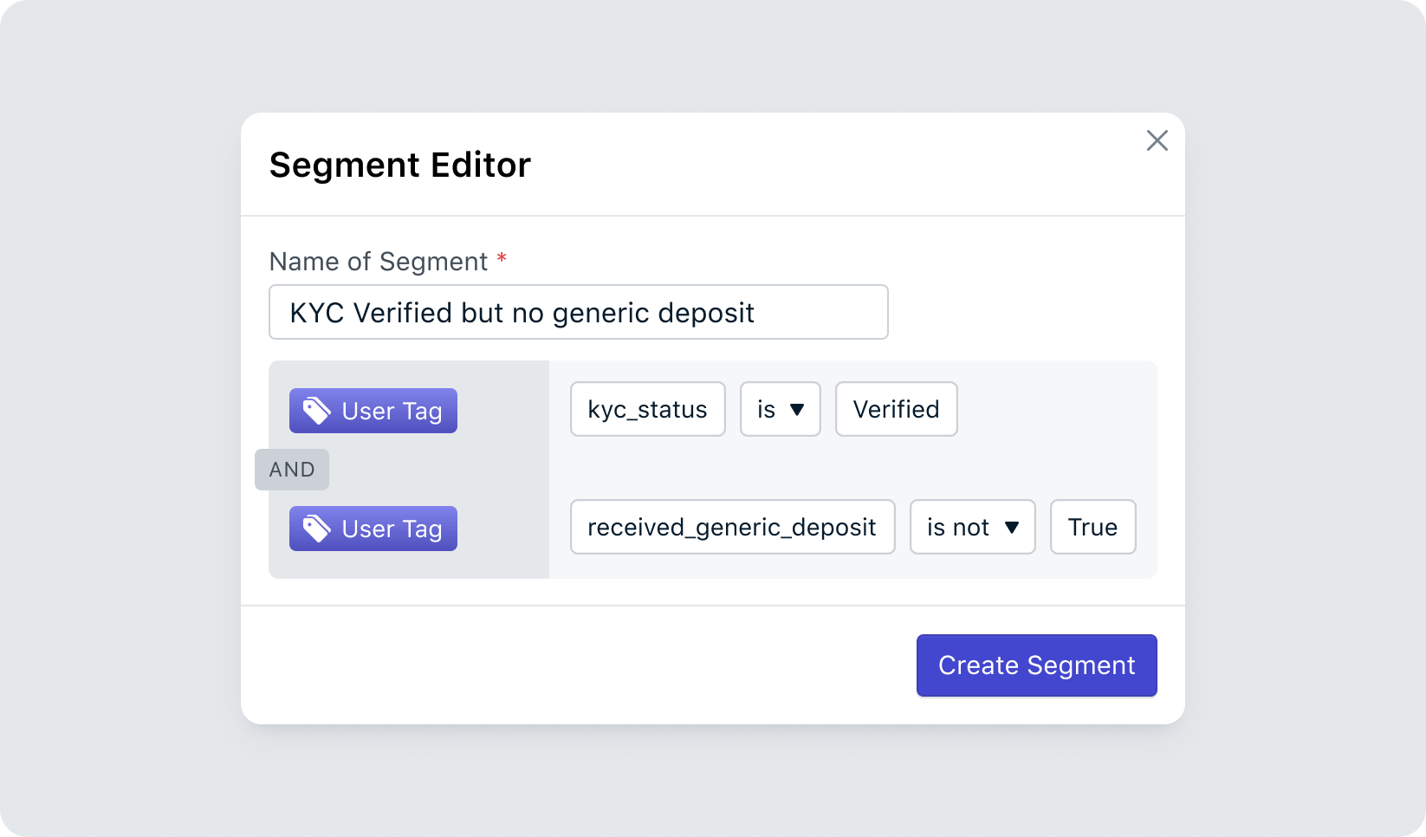
Task: Expand the Verified value selector
Action: click(896, 409)
